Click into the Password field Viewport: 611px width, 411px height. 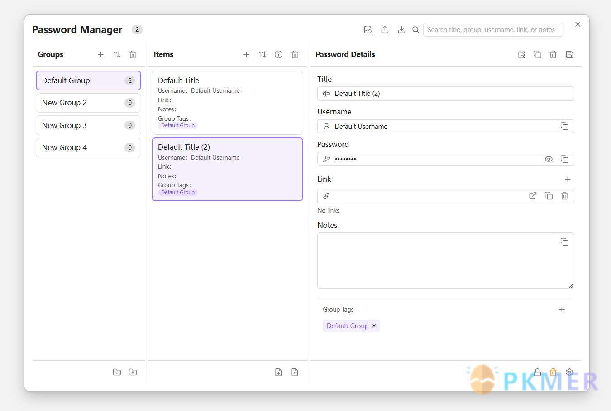446,159
